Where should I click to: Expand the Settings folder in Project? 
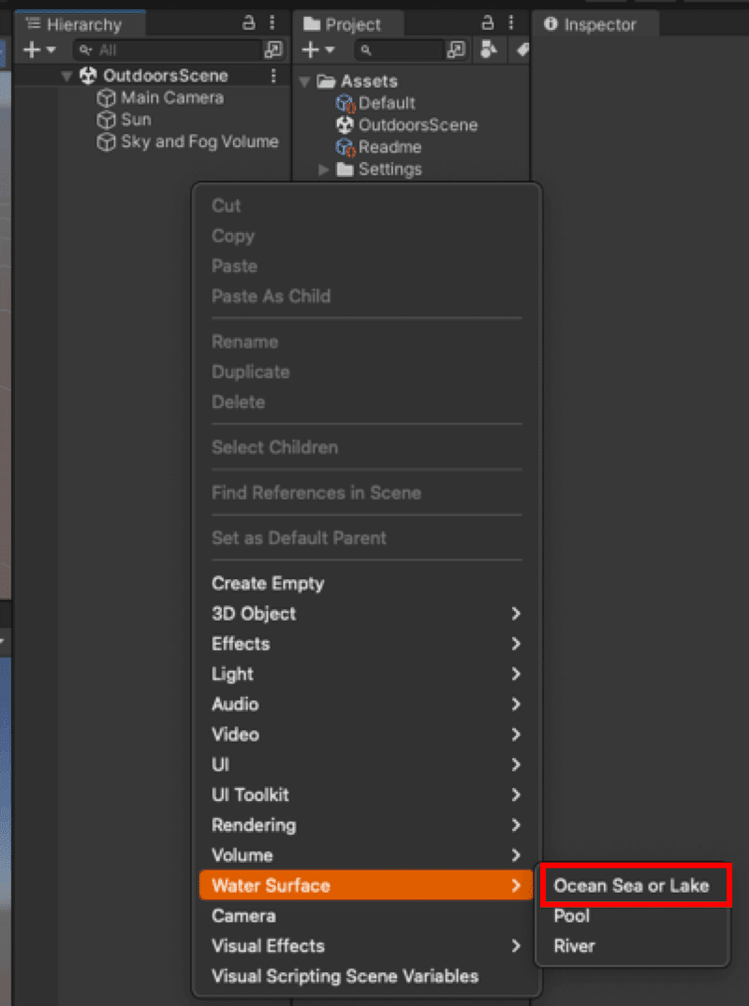[x=324, y=169]
